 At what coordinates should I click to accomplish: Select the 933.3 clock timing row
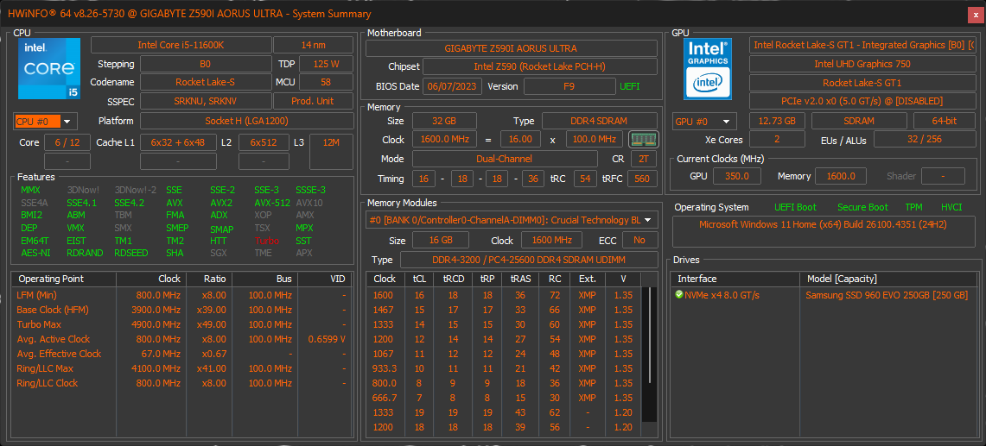(505, 368)
